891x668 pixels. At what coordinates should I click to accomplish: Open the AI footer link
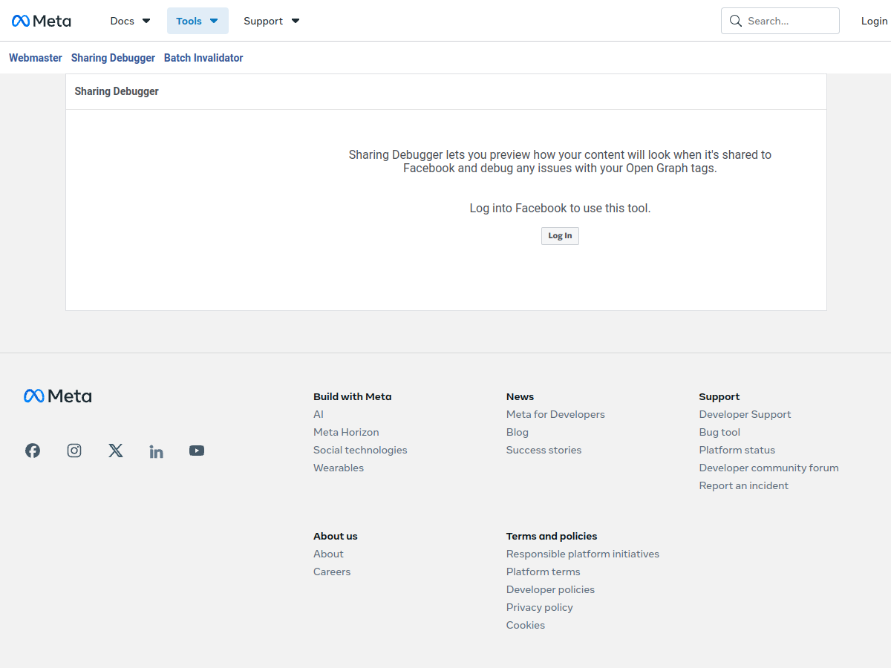(x=319, y=414)
